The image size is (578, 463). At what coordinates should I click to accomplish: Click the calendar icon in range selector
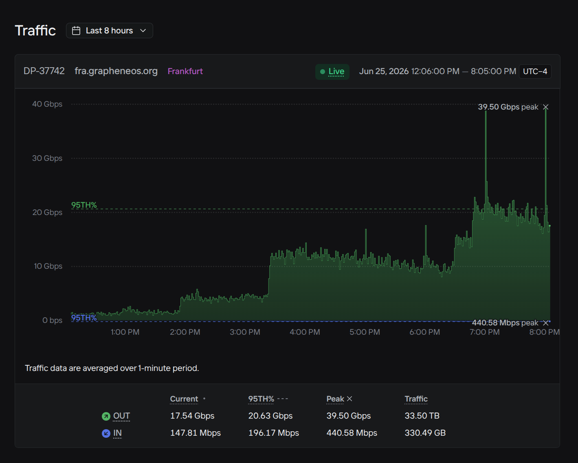point(76,31)
